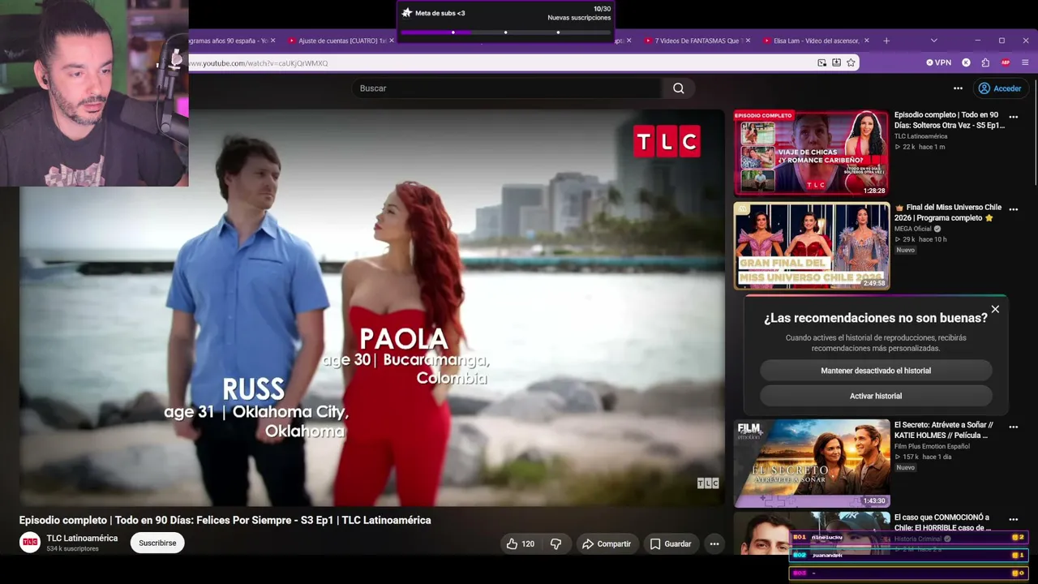1038x584 pixels.
Task: Open options for El Secreto movie
Action: [1013, 427]
